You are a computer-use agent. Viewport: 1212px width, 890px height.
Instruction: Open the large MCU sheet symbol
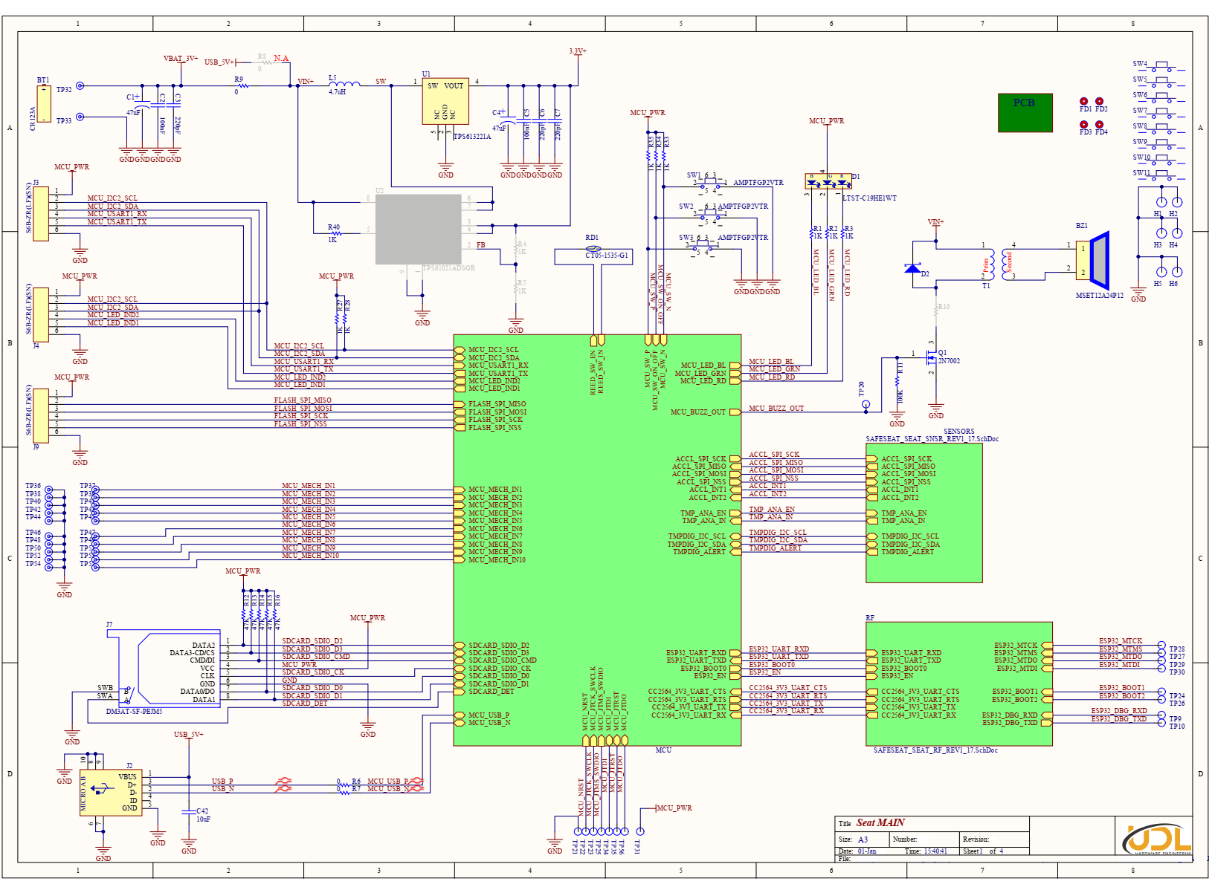coord(597,540)
